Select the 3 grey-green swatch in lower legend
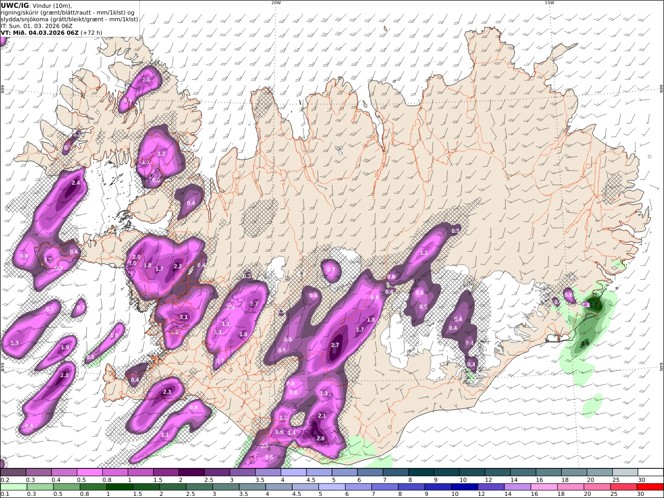Viewport: 664px width, 498px height. click(x=226, y=487)
